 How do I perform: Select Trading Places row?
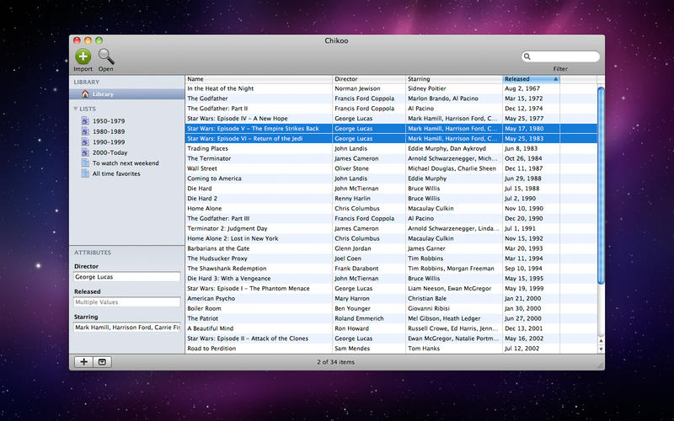391,149
